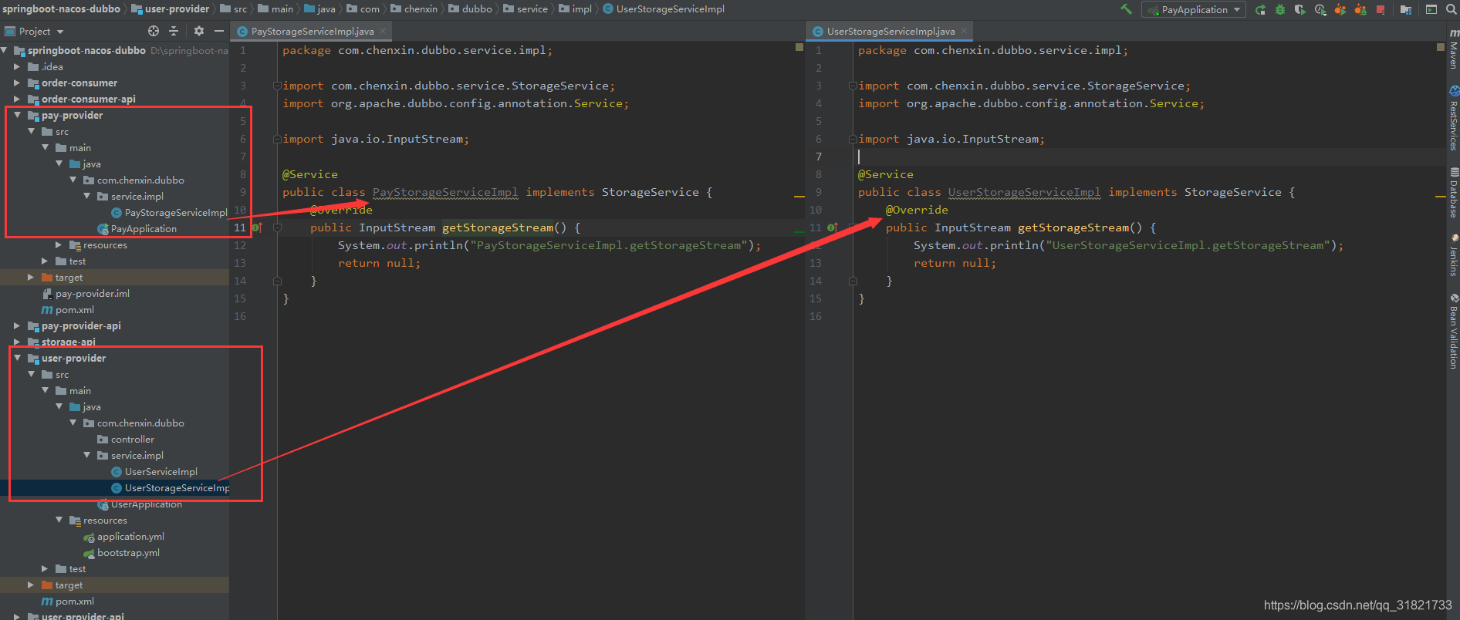Click the orange JRebel run icon
Image resolution: width=1460 pixels, height=620 pixels.
(x=1340, y=9)
